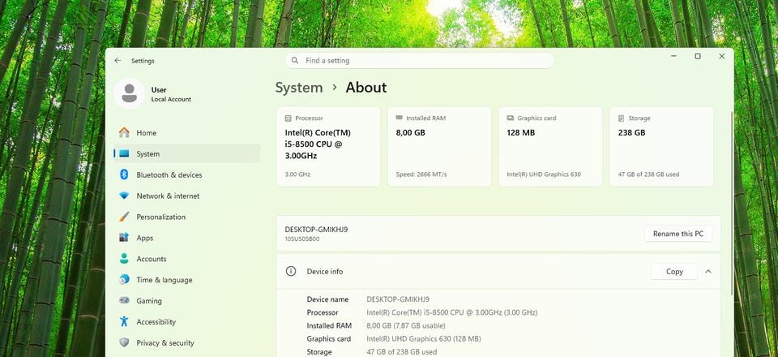Viewport: 778px width, 357px height.
Task: Click System in the breadcrumb
Action: (x=299, y=88)
